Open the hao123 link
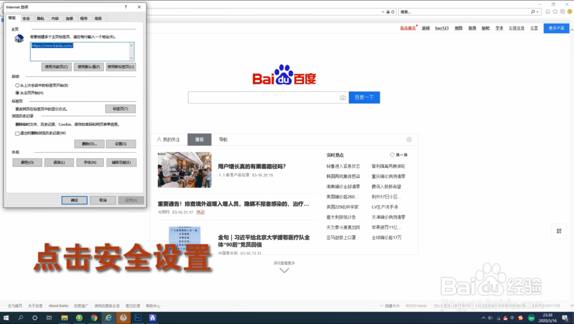Image resolution: width=574 pixels, height=324 pixels. point(442,28)
